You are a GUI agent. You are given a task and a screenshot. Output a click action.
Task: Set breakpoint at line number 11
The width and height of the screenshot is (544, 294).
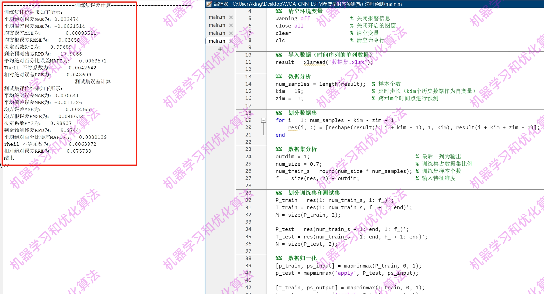[x=248, y=62]
